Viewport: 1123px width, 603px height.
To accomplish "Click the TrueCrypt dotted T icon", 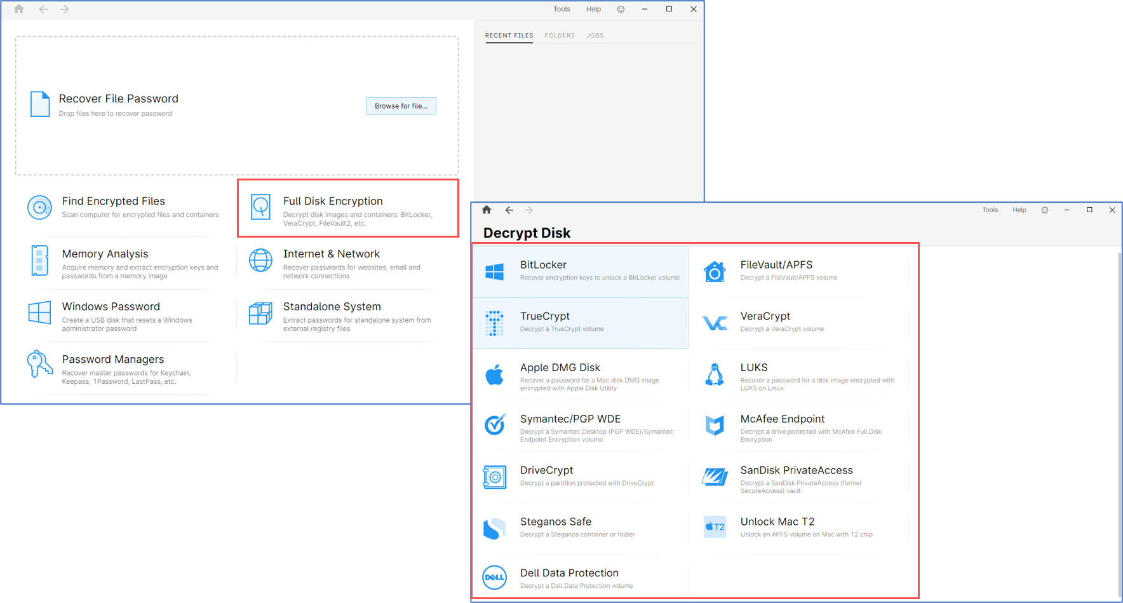I will coord(495,323).
